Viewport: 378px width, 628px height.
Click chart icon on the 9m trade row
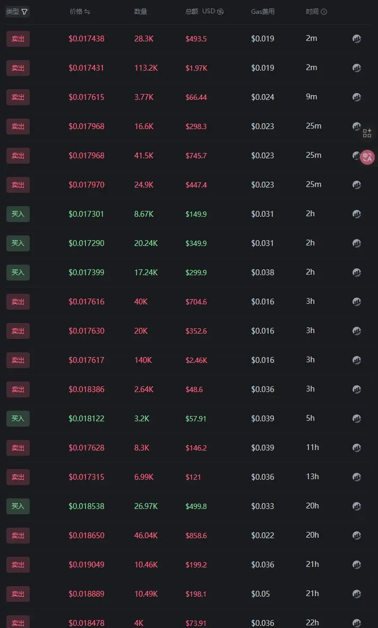pyautogui.click(x=357, y=97)
